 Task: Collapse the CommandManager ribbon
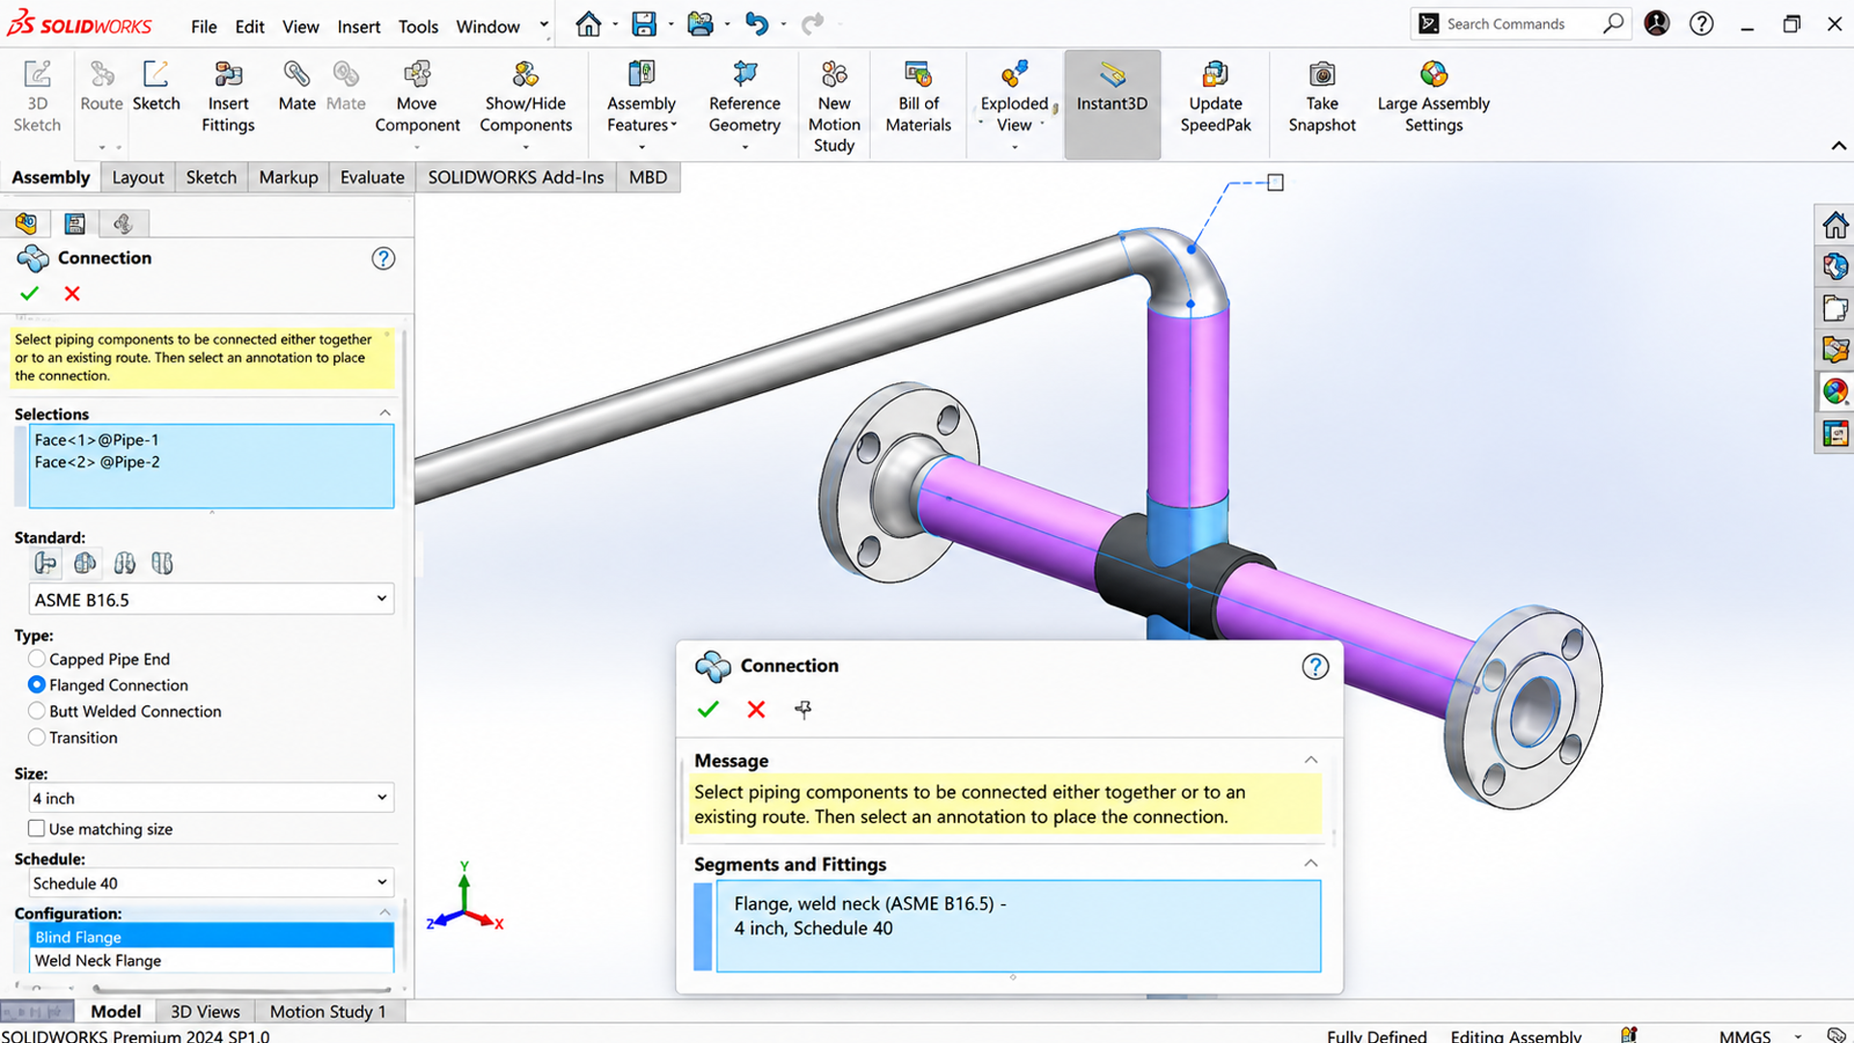coord(1839,146)
